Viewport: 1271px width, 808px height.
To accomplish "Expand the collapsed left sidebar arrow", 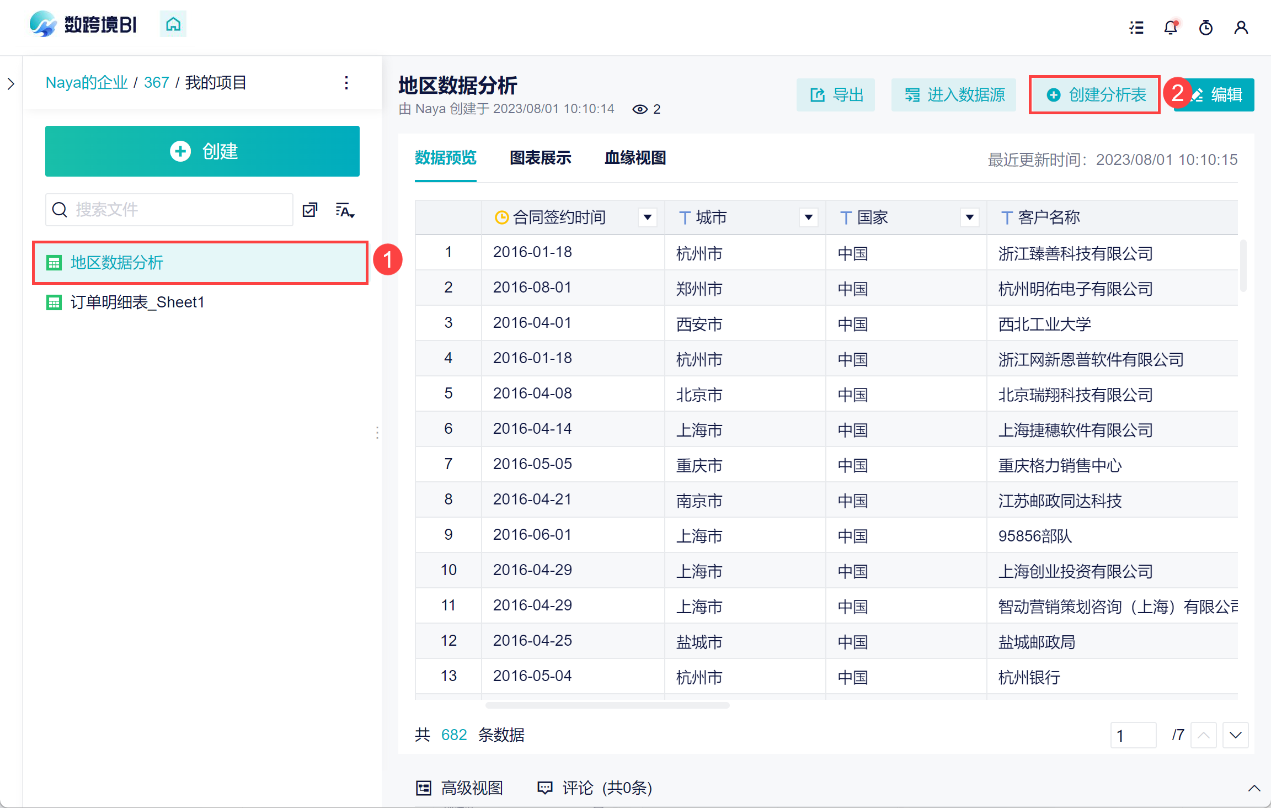I will 11,84.
